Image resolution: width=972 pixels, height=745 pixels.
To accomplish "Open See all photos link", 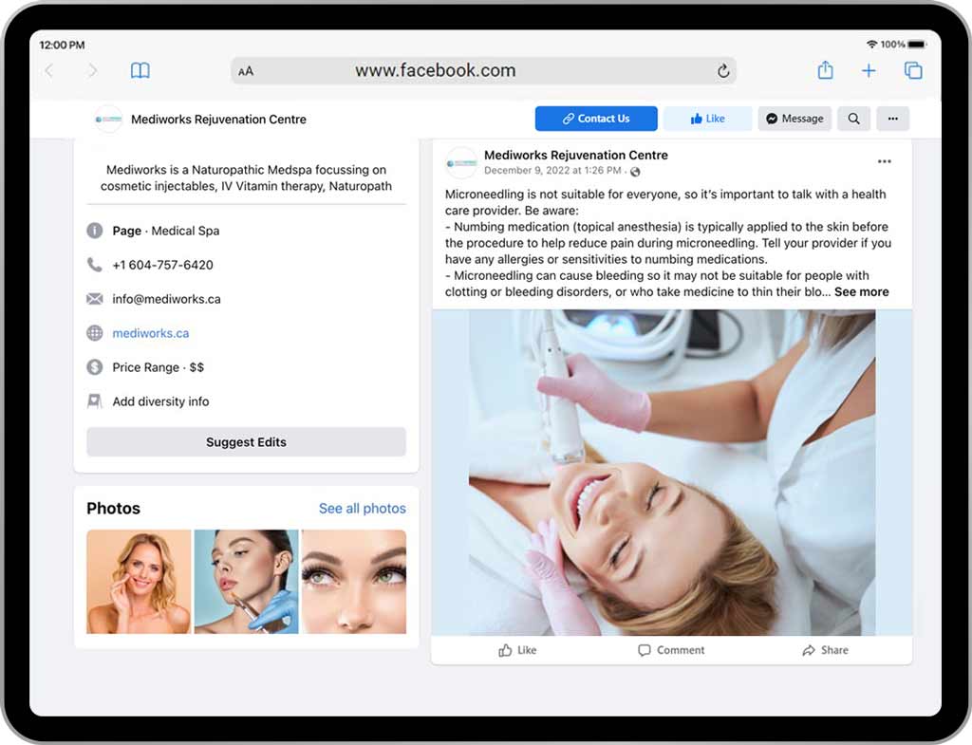I will click(362, 509).
